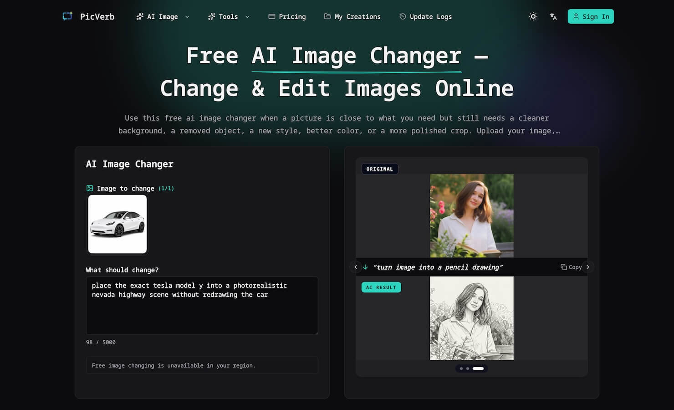The width and height of the screenshot is (674, 410).
Task: Open the Tools dropdown menu
Action: [229, 16]
